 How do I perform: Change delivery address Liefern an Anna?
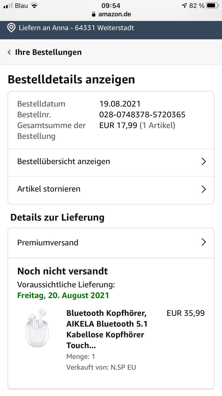(76, 28)
